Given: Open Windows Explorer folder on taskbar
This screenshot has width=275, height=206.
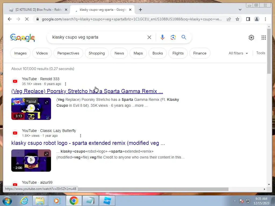Looking at the screenshot, I should 40,201.
